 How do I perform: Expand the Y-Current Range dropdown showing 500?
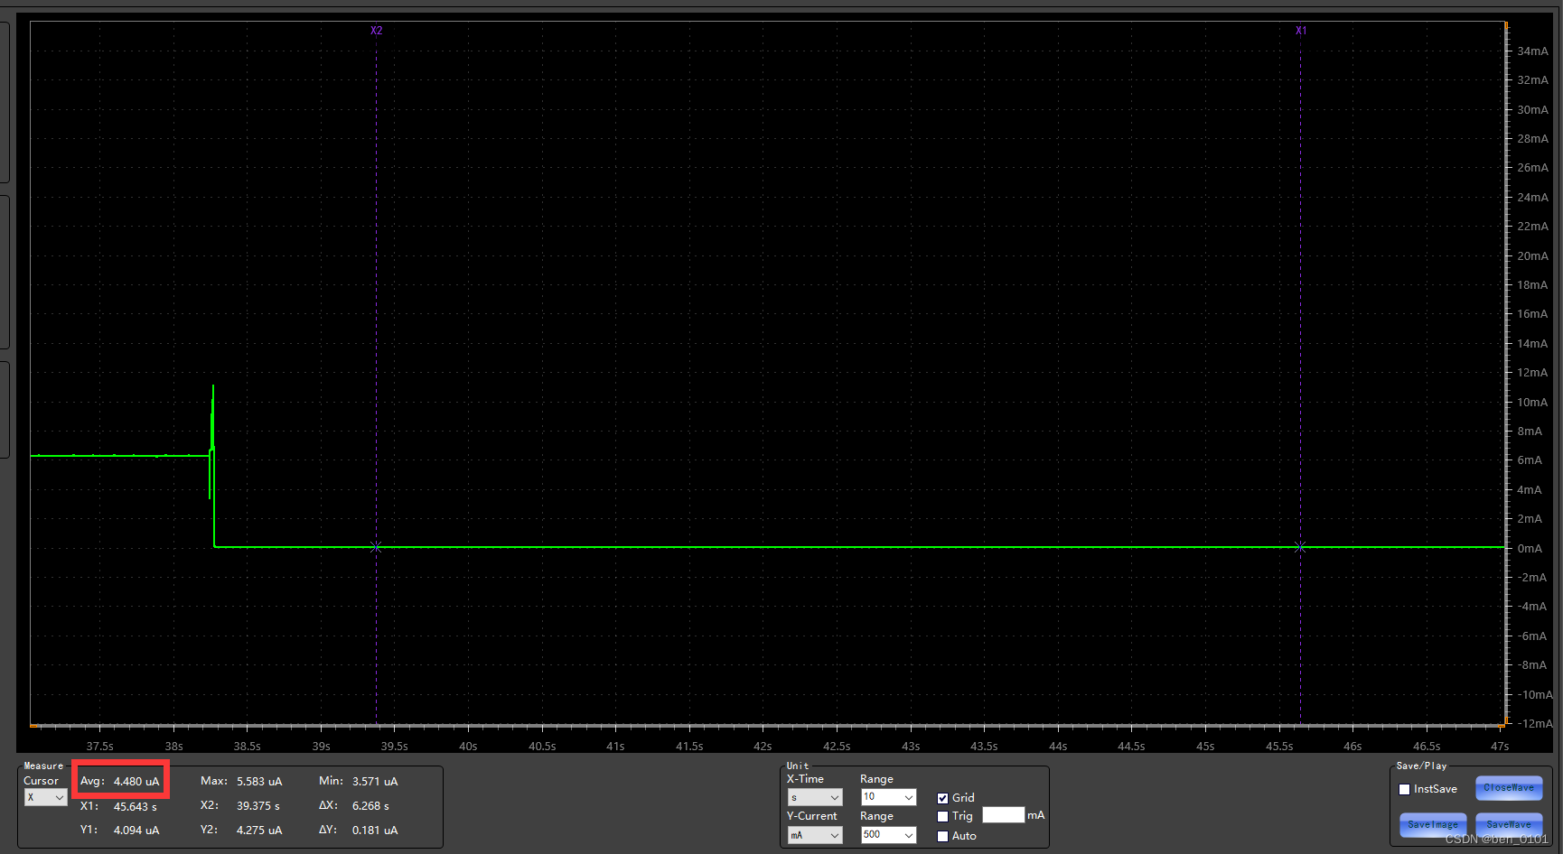pyautogui.click(x=889, y=835)
